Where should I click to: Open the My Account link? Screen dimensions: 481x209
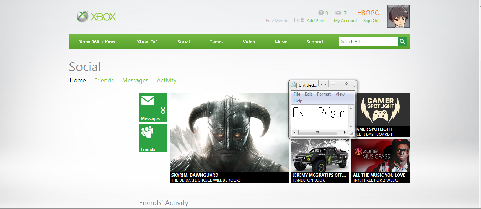pyautogui.click(x=345, y=21)
